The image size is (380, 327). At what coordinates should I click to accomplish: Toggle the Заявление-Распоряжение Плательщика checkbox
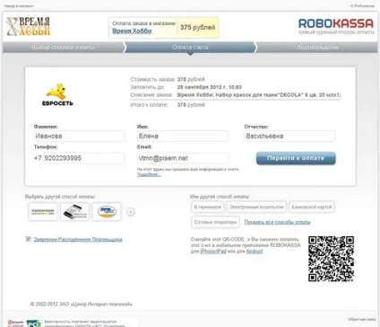[x=29, y=239]
